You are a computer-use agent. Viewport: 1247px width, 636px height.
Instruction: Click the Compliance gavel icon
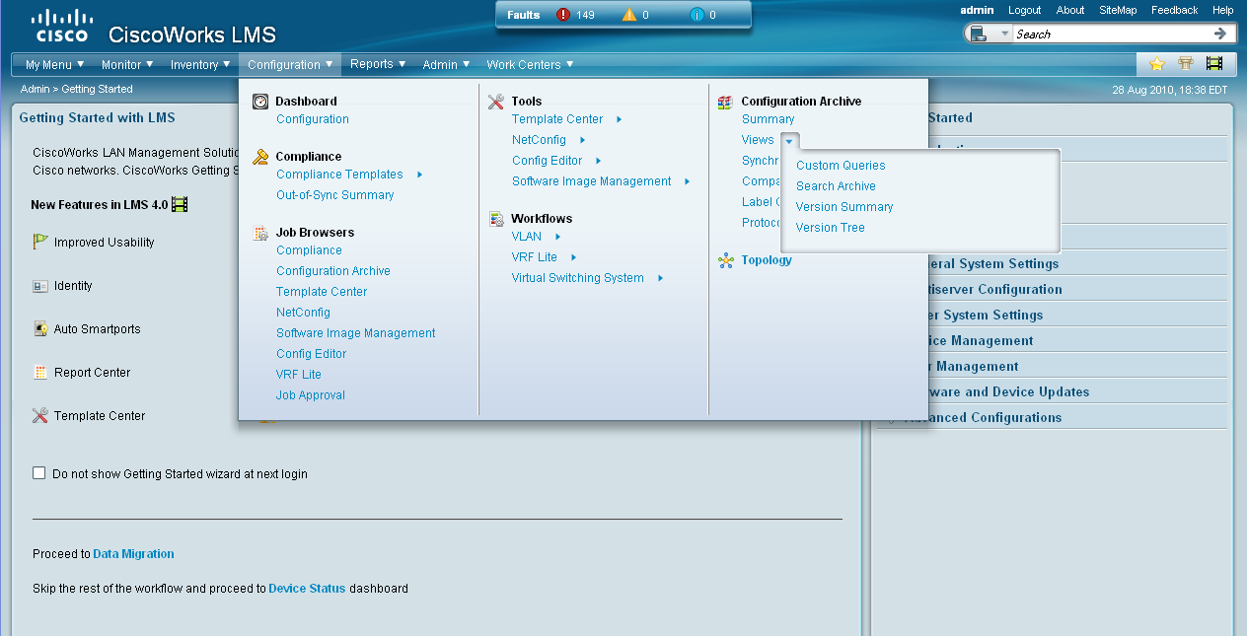(260, 156)
